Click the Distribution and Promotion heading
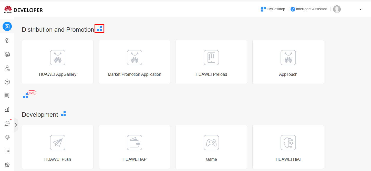Screen dimensions: 371x171 point(58,30)
